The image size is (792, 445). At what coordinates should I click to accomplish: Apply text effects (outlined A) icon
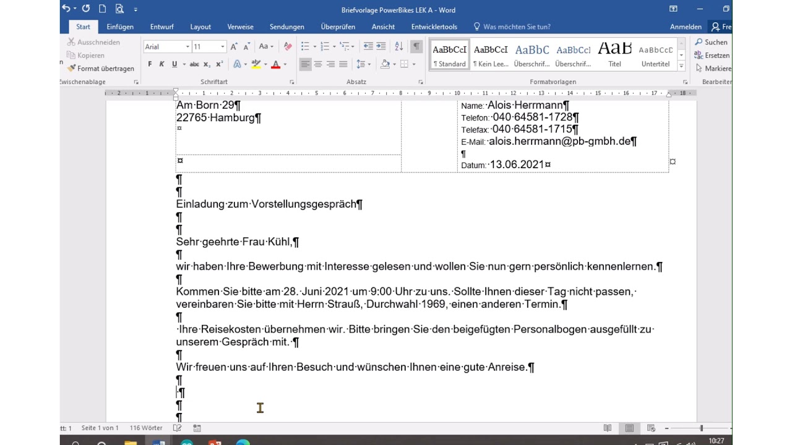point(237,64)
